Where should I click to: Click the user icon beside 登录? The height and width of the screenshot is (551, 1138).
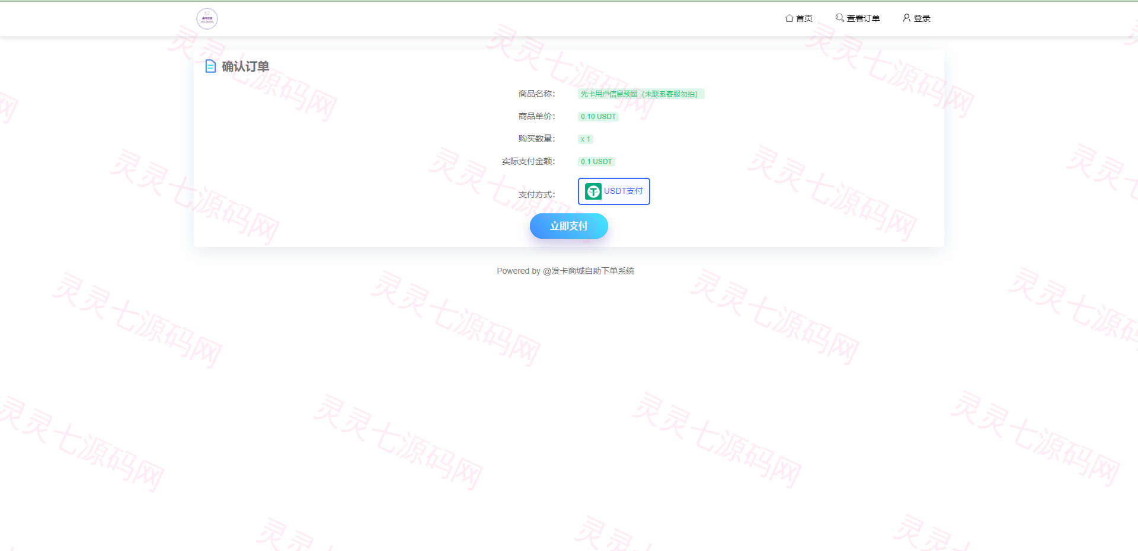907,18
